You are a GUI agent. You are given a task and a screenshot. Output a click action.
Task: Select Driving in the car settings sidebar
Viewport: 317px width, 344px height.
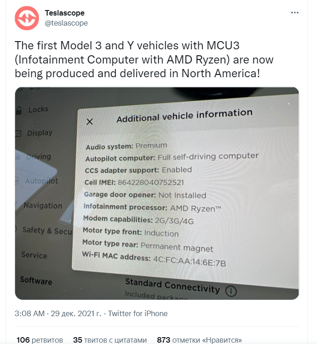[38, 157]
